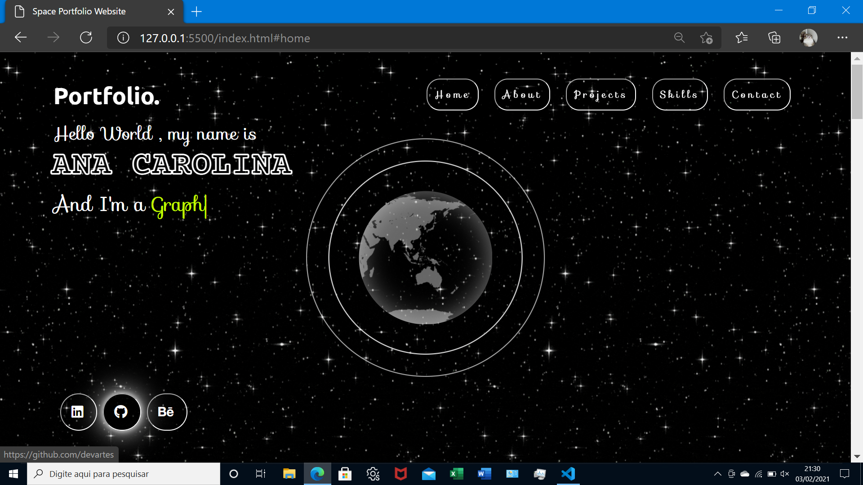
Task: Expand hidden icons in the system tray
Action: click(x=718, y=473)
